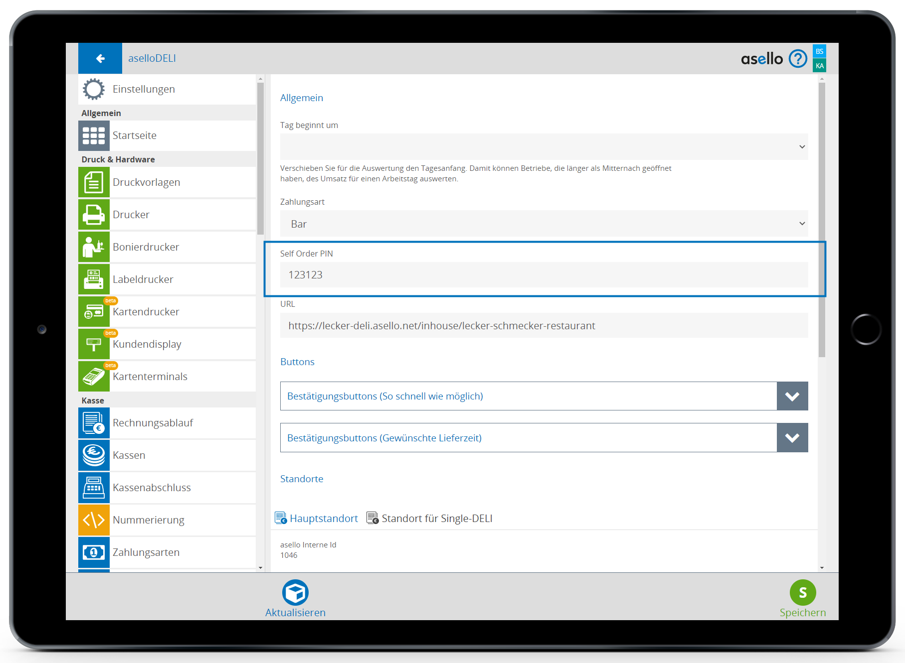Expand Bestätigungsbuttons (So schnell wie möglich)
This screenshot has width=905, height=663.
(792, 397)
